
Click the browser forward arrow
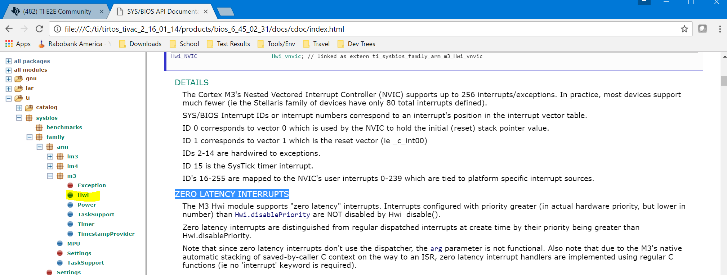pos(24,29)
